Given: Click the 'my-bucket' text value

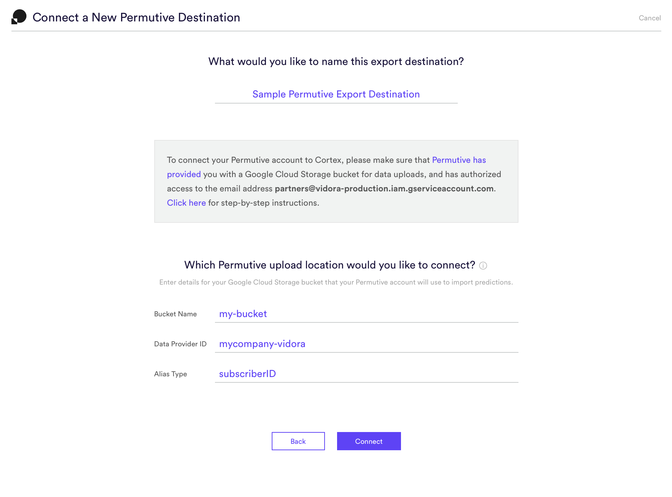Looking at the screenshot, I should [243, 314].
